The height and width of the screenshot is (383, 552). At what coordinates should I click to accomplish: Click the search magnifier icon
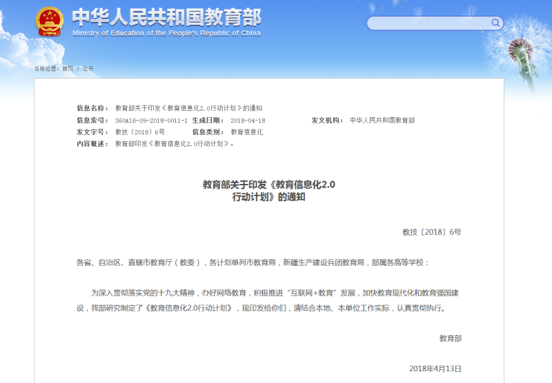(495, 23)
